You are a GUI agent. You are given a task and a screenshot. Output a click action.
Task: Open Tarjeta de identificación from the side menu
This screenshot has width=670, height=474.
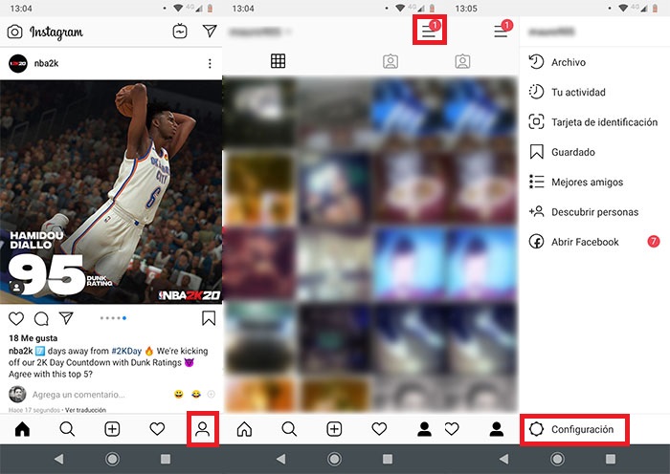click(x=594, y=122)
